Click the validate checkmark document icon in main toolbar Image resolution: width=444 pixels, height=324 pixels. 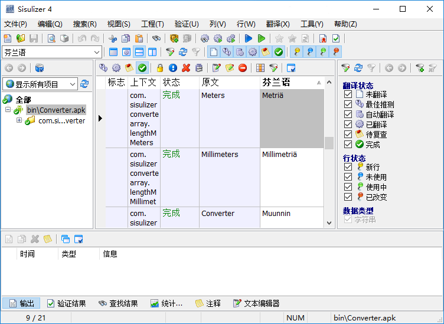pyautogui.click(x=336, y=38)
